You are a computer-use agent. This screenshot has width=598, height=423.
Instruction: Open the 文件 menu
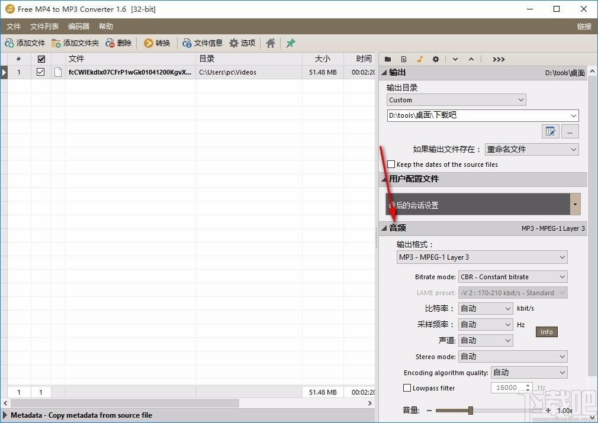click(14, 26)
